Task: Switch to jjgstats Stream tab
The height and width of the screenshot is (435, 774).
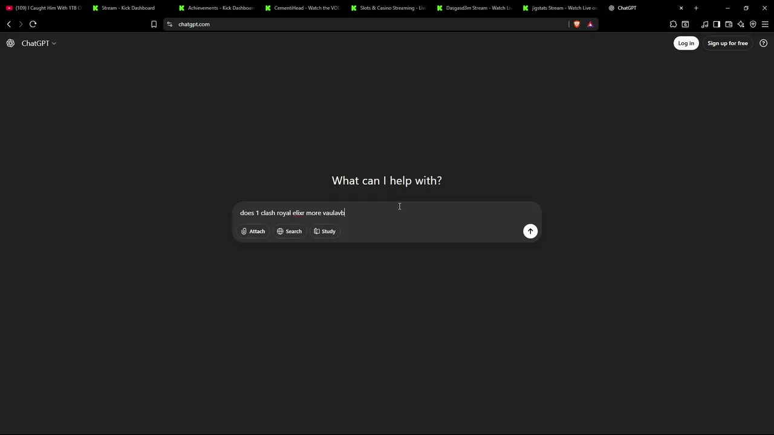Action: click(560, 8)
